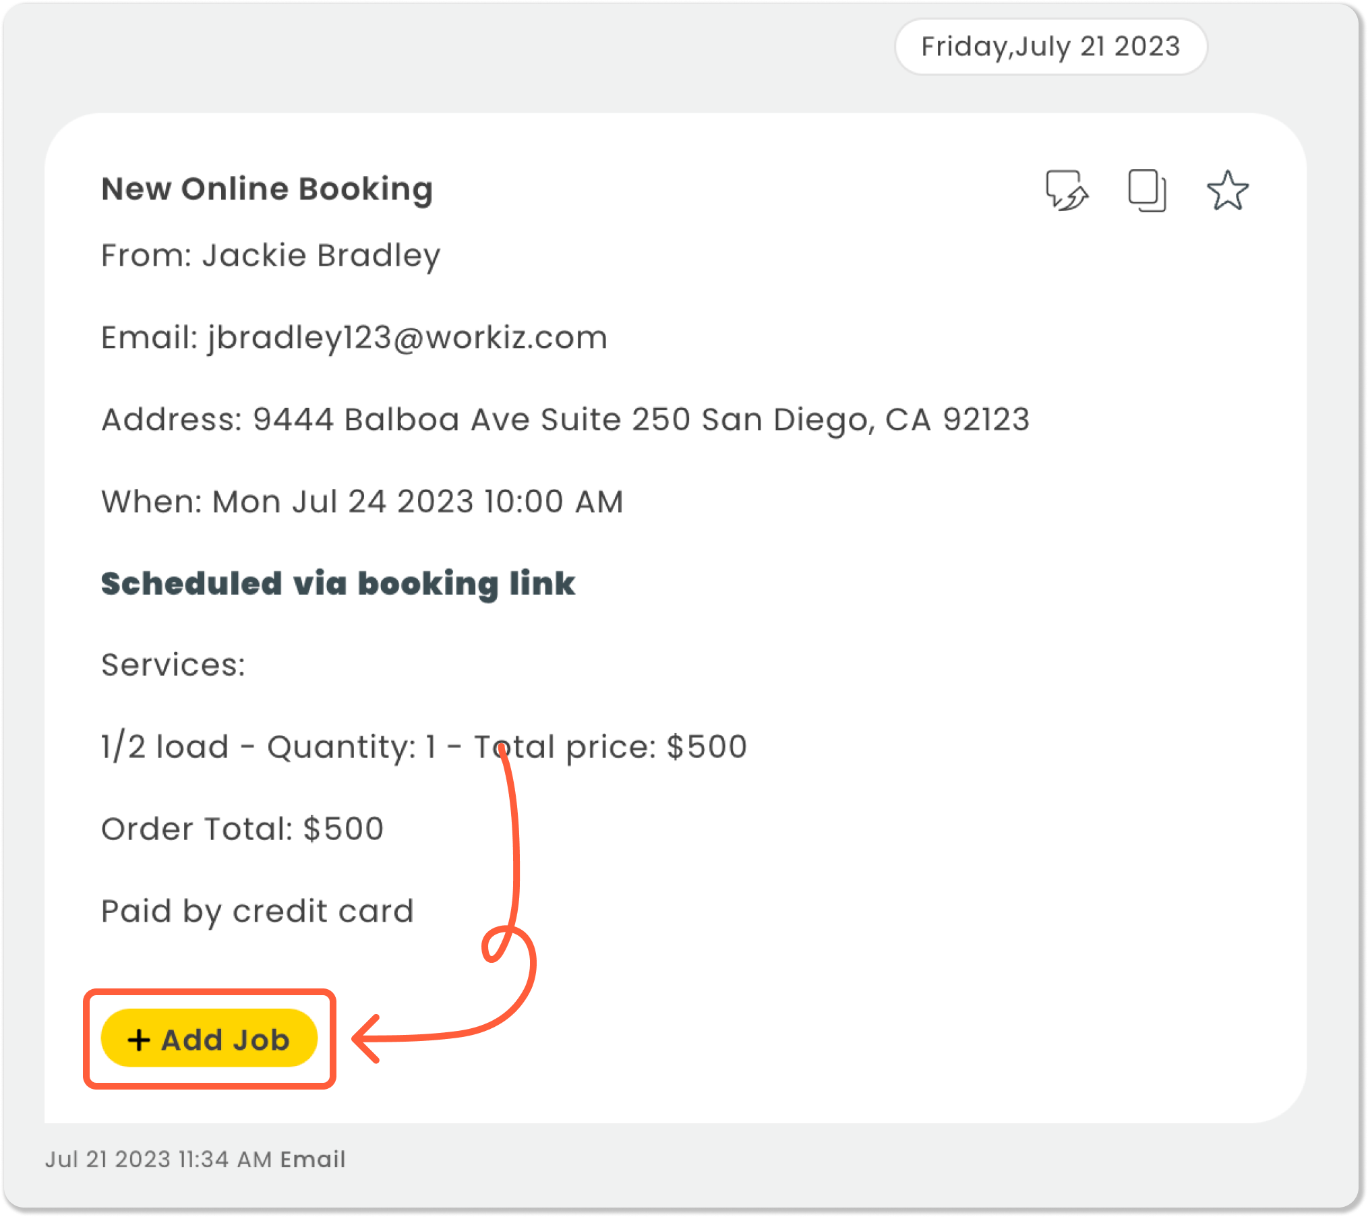Select the Friday, July 21 2023 date pill

tap(1050, 47)
